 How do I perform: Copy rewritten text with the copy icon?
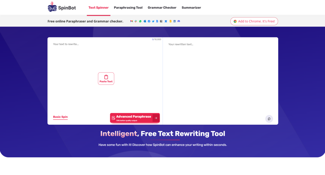click(x=269, y=119)
